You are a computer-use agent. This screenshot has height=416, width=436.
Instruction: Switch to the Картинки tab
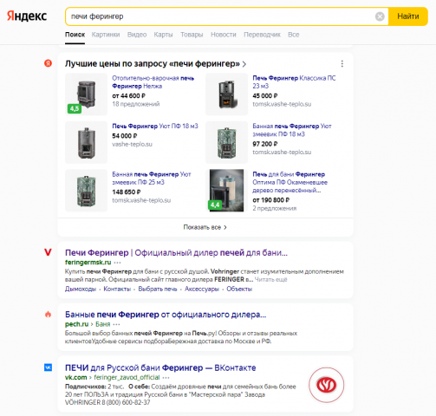(106, 35)
